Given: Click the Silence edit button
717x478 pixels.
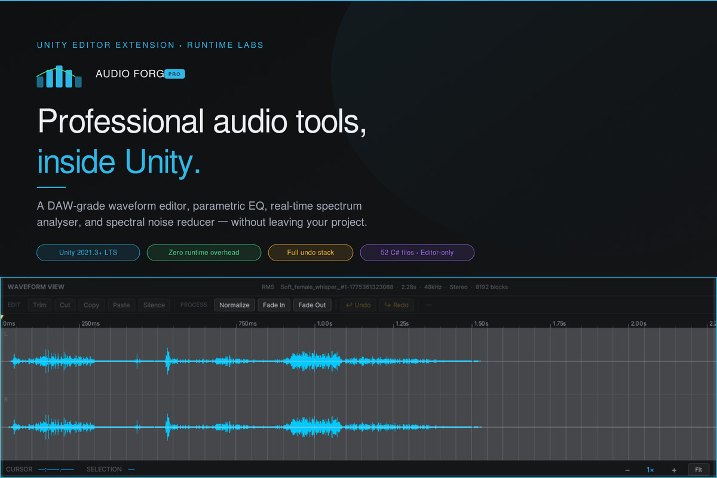Looking at the screenshot, I should click(x=154, y=305).
